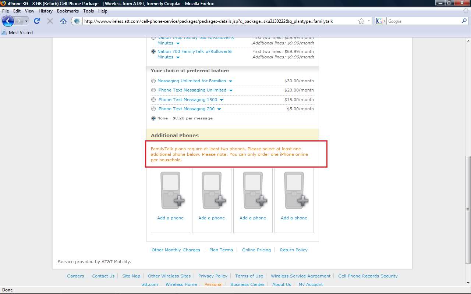The image size is (471, 294).
Task: Click the page vertical scrollbar thumb
Action: [468, 209]
